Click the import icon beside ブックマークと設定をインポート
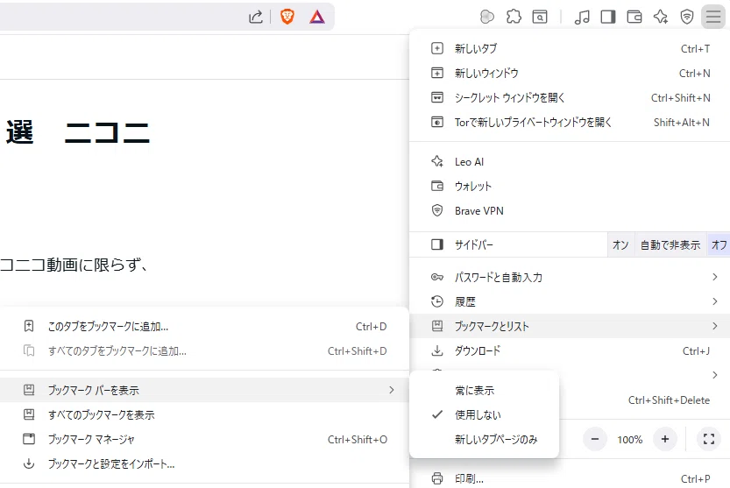The width and height of the screenshot is (730, 488). (29, 463)
